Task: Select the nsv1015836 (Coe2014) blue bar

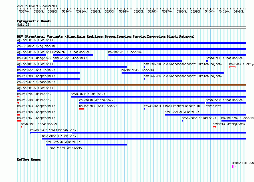Action: click(173, 73)
